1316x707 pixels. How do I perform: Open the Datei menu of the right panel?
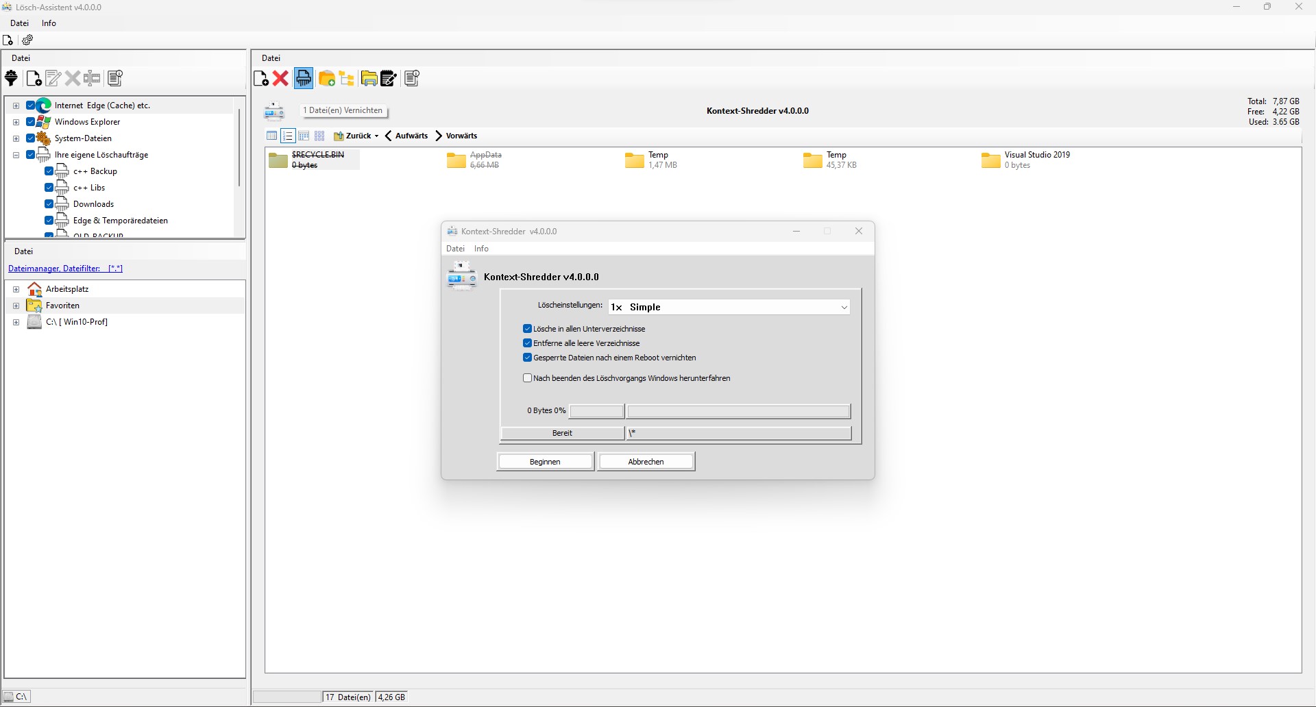[271, 58]
